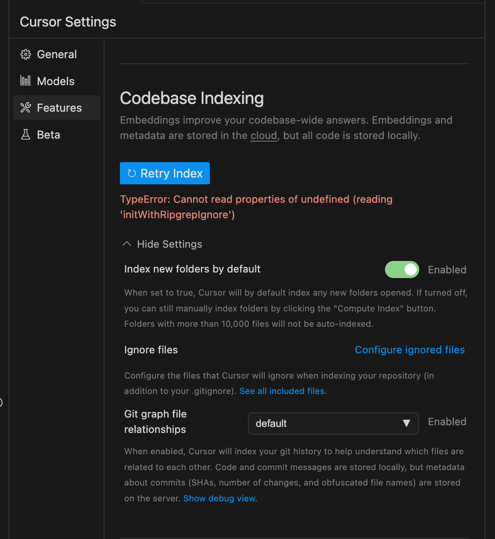Open the General settings tab

click(57, 54)
